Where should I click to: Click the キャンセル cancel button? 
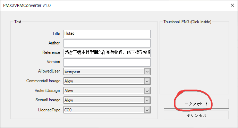pos(196,115)
